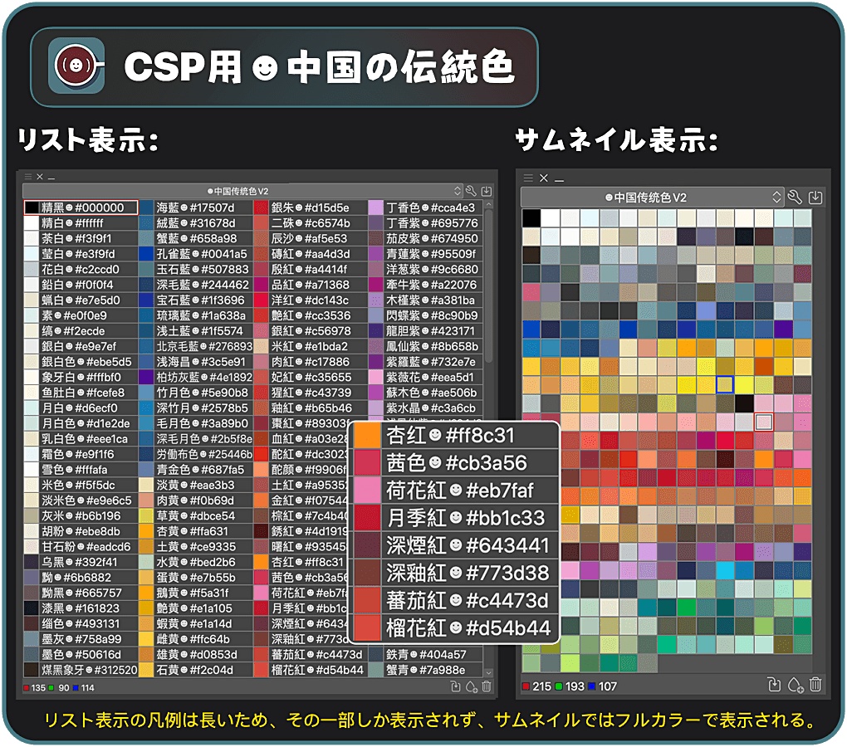847x747 pixels.
Task: Select 牽牛紫 #a22076 color entry
Action: point(425,285)
